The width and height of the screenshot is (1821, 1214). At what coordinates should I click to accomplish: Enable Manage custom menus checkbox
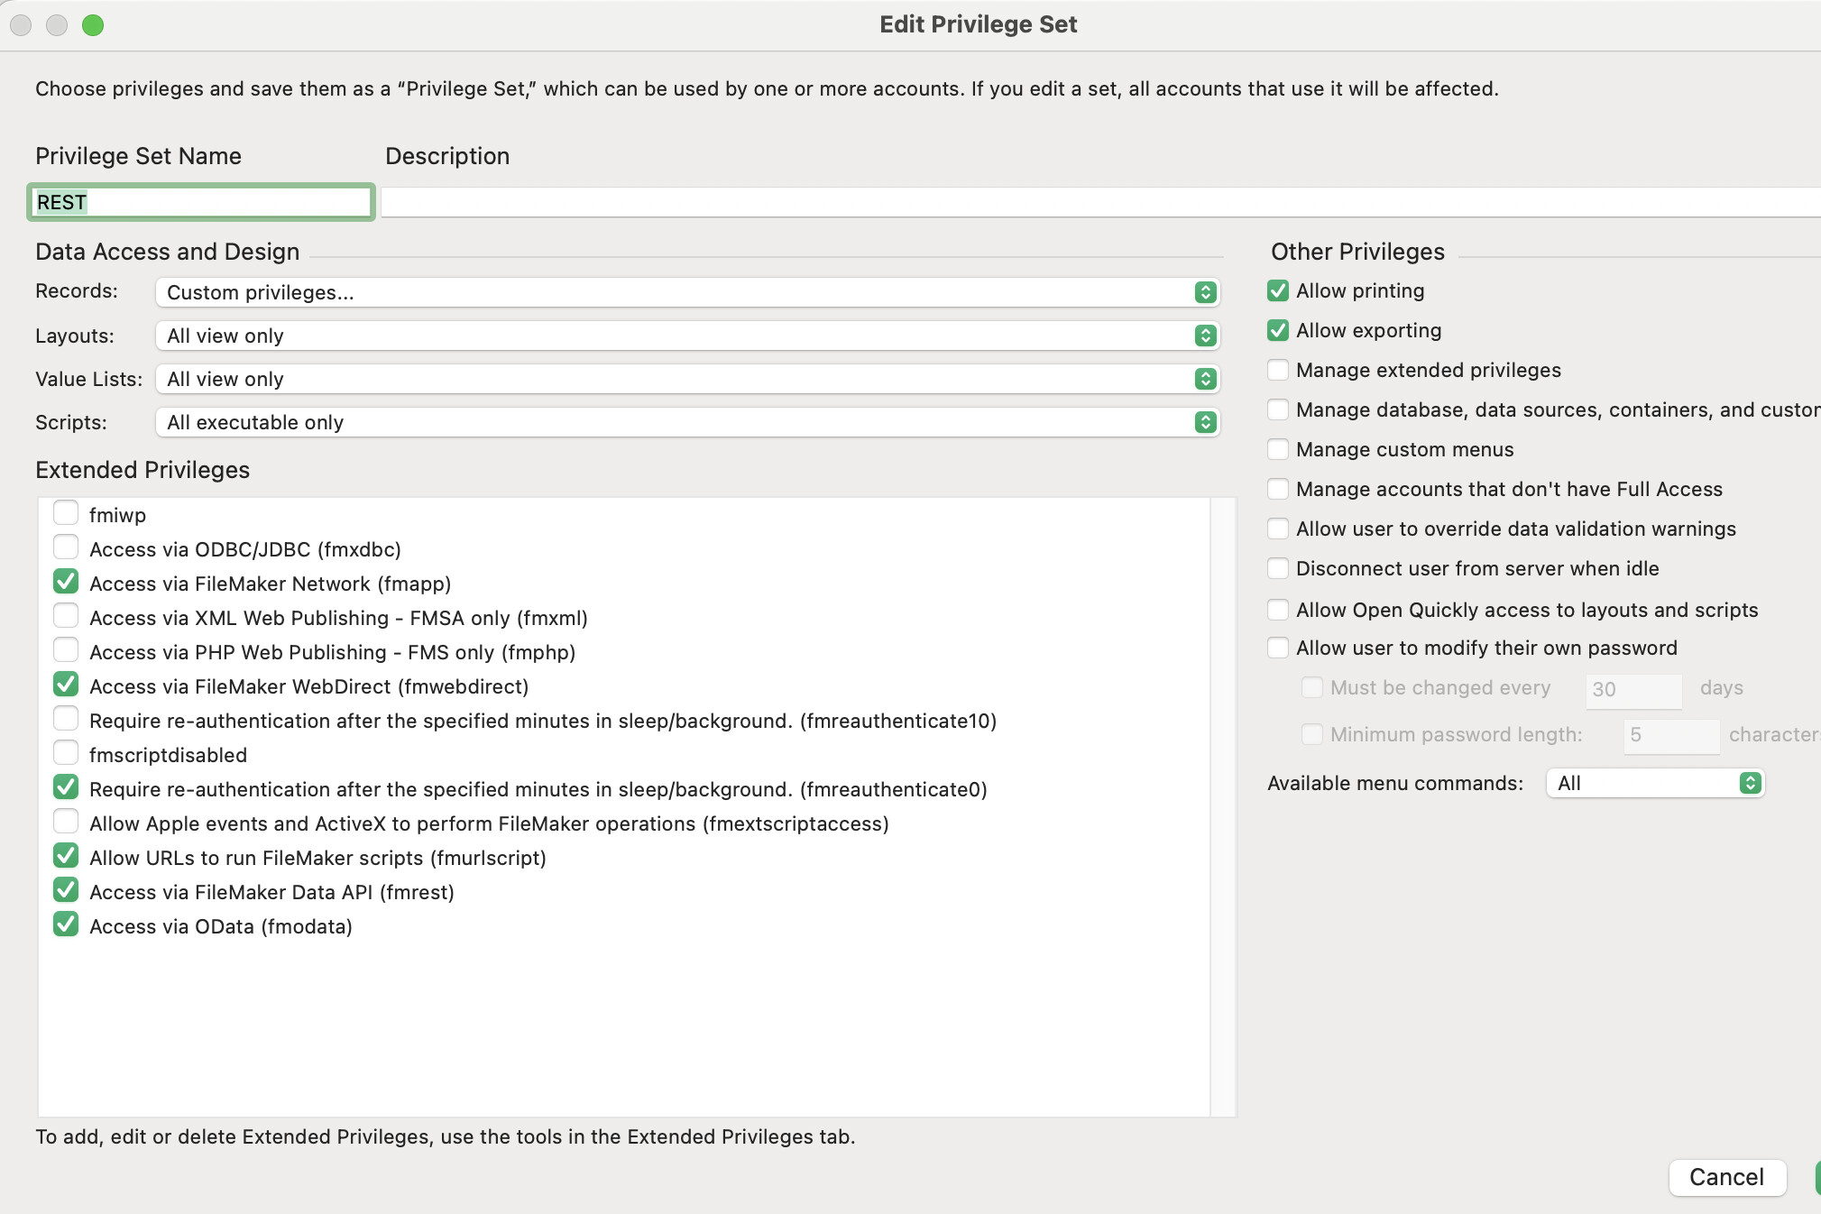(1278, 449)
